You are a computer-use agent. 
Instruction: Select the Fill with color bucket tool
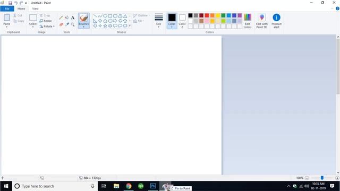coord(67,18)
